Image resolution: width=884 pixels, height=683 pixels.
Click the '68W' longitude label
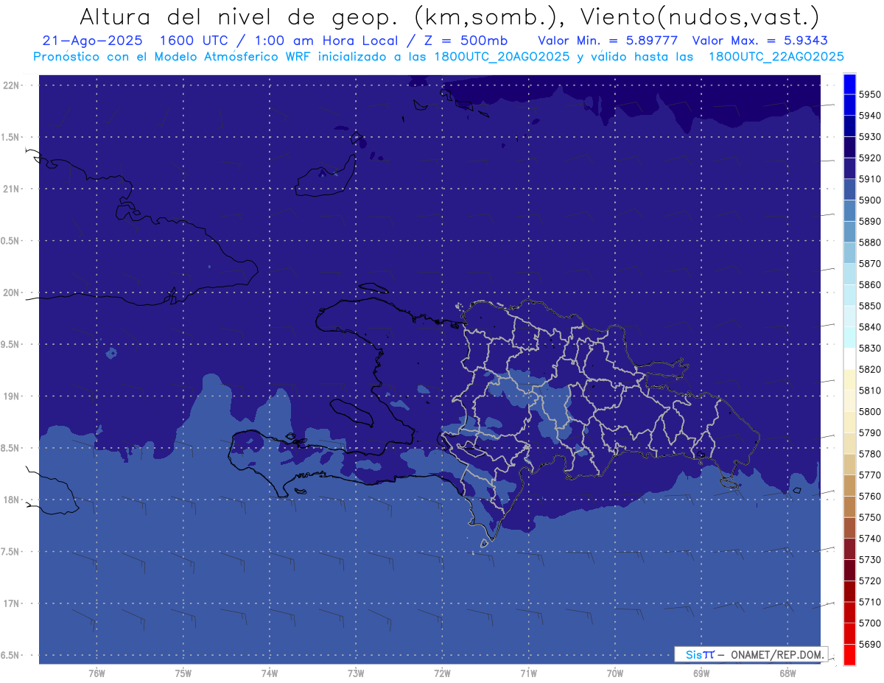[787, 673]
